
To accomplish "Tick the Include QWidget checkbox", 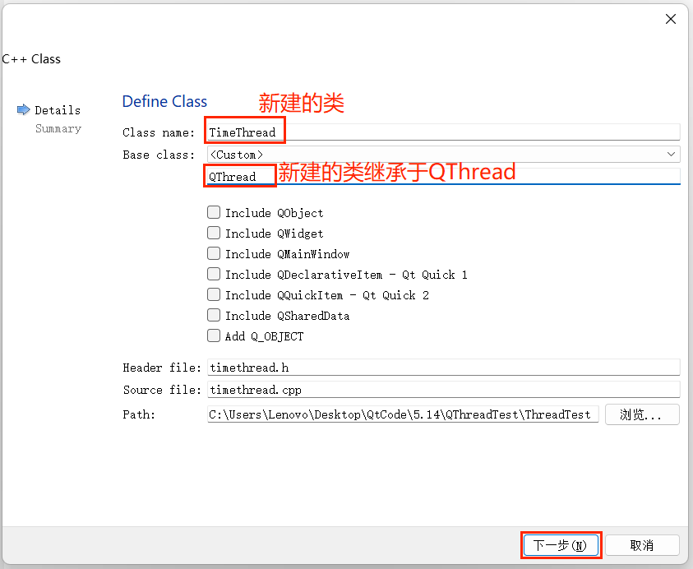I will click(x=214, y=233).
